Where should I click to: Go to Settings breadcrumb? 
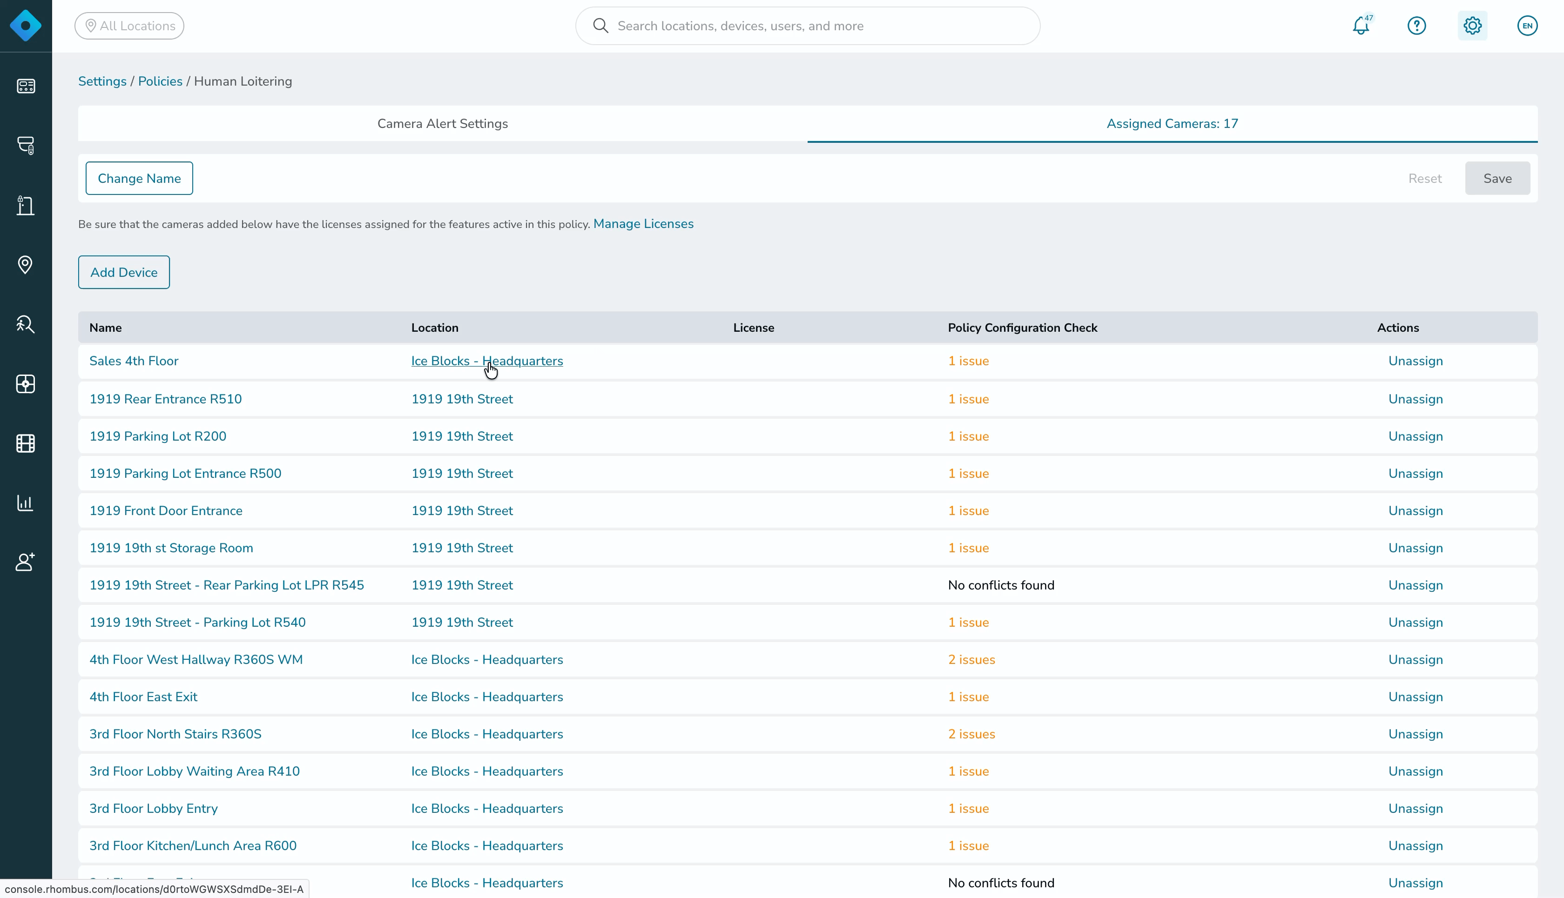click(x=102, y=81)
